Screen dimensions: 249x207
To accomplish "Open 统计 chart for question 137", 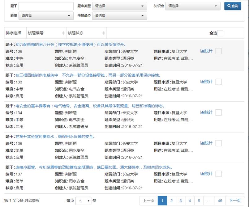I will tap(206, 174).
